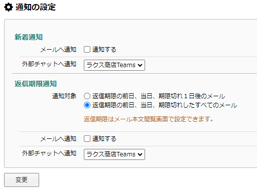Click the 通知対象 field label
257x194 pixels.
pos(64,96)
